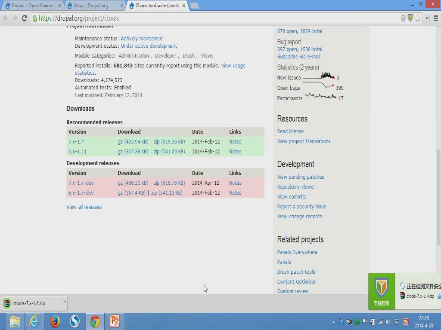The width and height of the screenshot is (441, 330).
Task: Click the page vertical scrollbar thumb
Action: (x=438, y=197)
